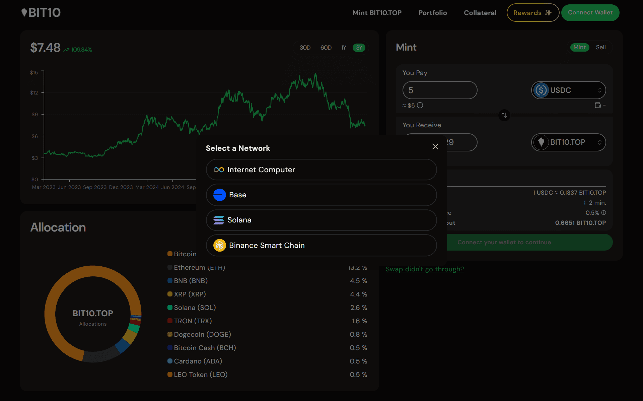This screenshot has width=643, height=401.
Task: Open the BIT10.TOP receive token dropdown
Action: [x=568, y=142]
